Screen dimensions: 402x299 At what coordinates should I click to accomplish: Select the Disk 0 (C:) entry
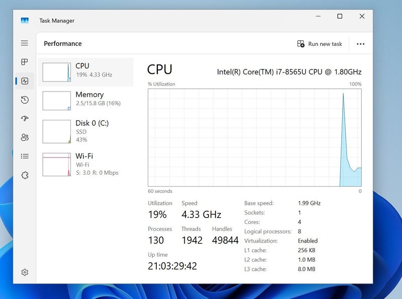(86, 131)
